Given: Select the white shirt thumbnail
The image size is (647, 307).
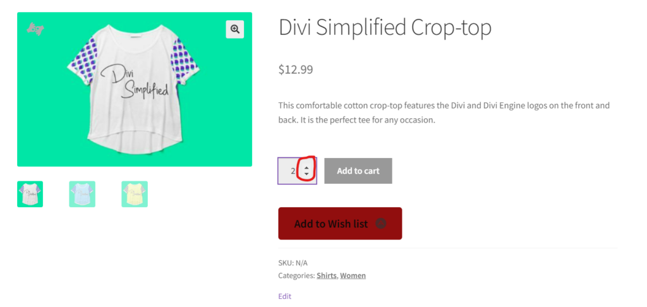Looking at the screenshot, I should pos(30,194).
